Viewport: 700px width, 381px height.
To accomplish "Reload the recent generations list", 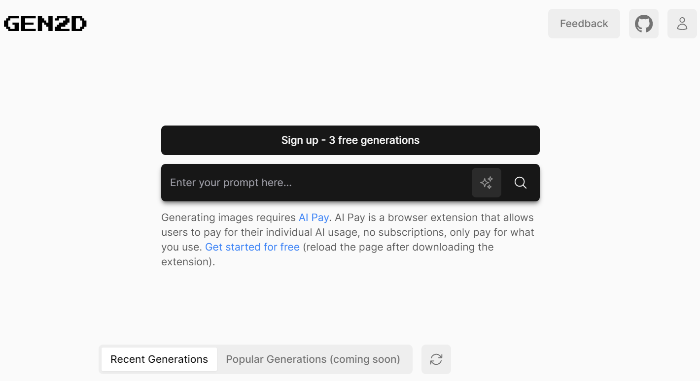I will tap(436, 359).
